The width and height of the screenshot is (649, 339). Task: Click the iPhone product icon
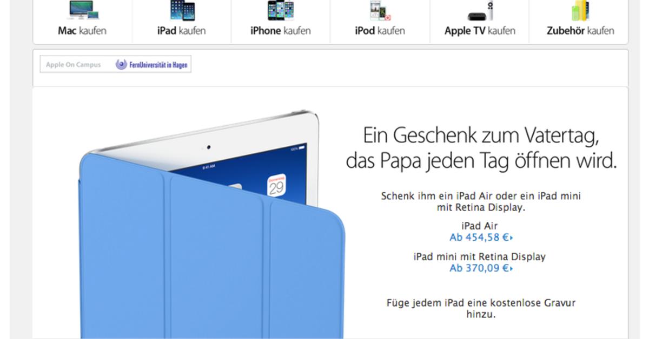pos(281,10)
